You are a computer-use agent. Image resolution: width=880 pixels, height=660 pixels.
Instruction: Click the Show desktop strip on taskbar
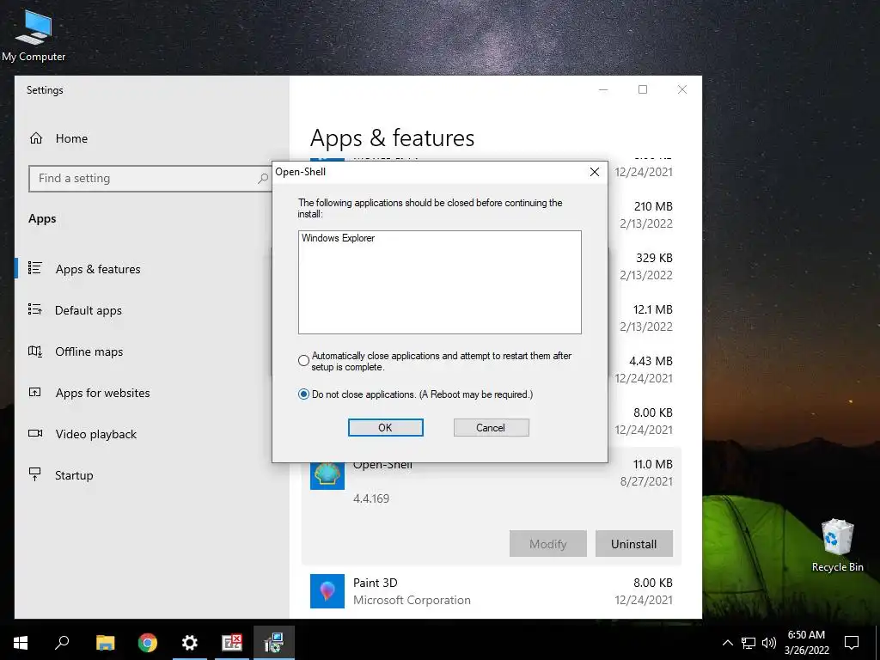[x=877, y=643]
